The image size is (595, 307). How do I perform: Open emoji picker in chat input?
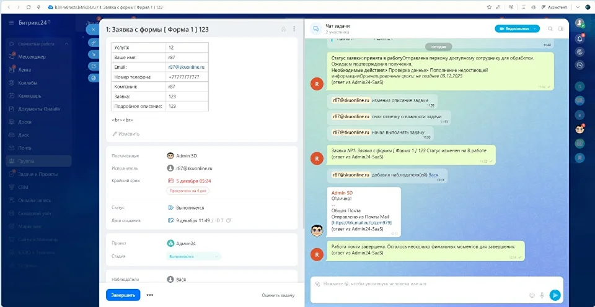pos(532,295)
